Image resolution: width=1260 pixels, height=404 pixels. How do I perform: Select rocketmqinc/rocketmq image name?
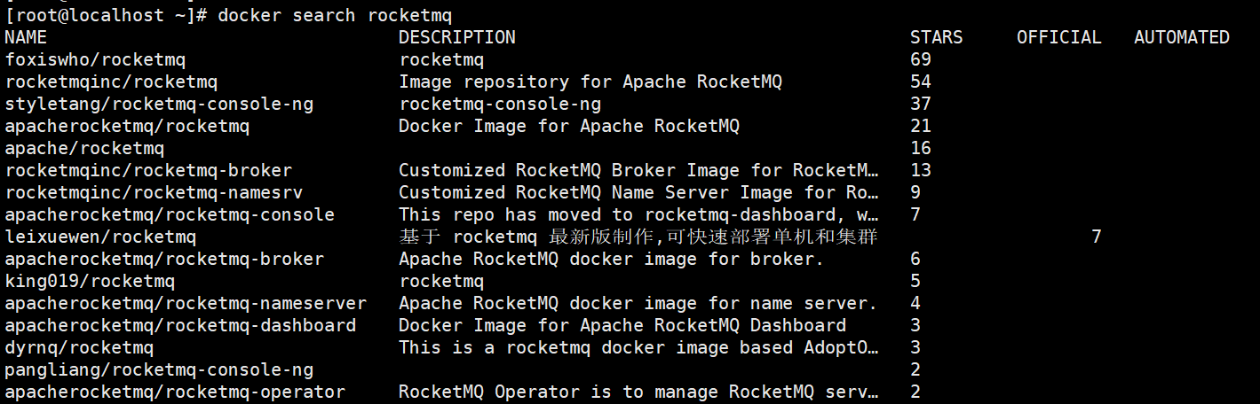coord(111,82)
